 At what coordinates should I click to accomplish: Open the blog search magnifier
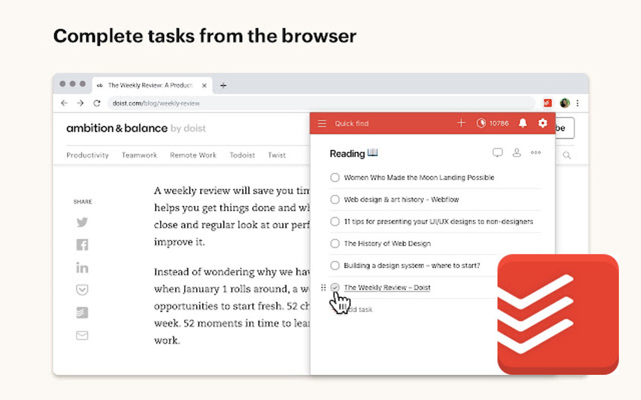coord(567,155)
